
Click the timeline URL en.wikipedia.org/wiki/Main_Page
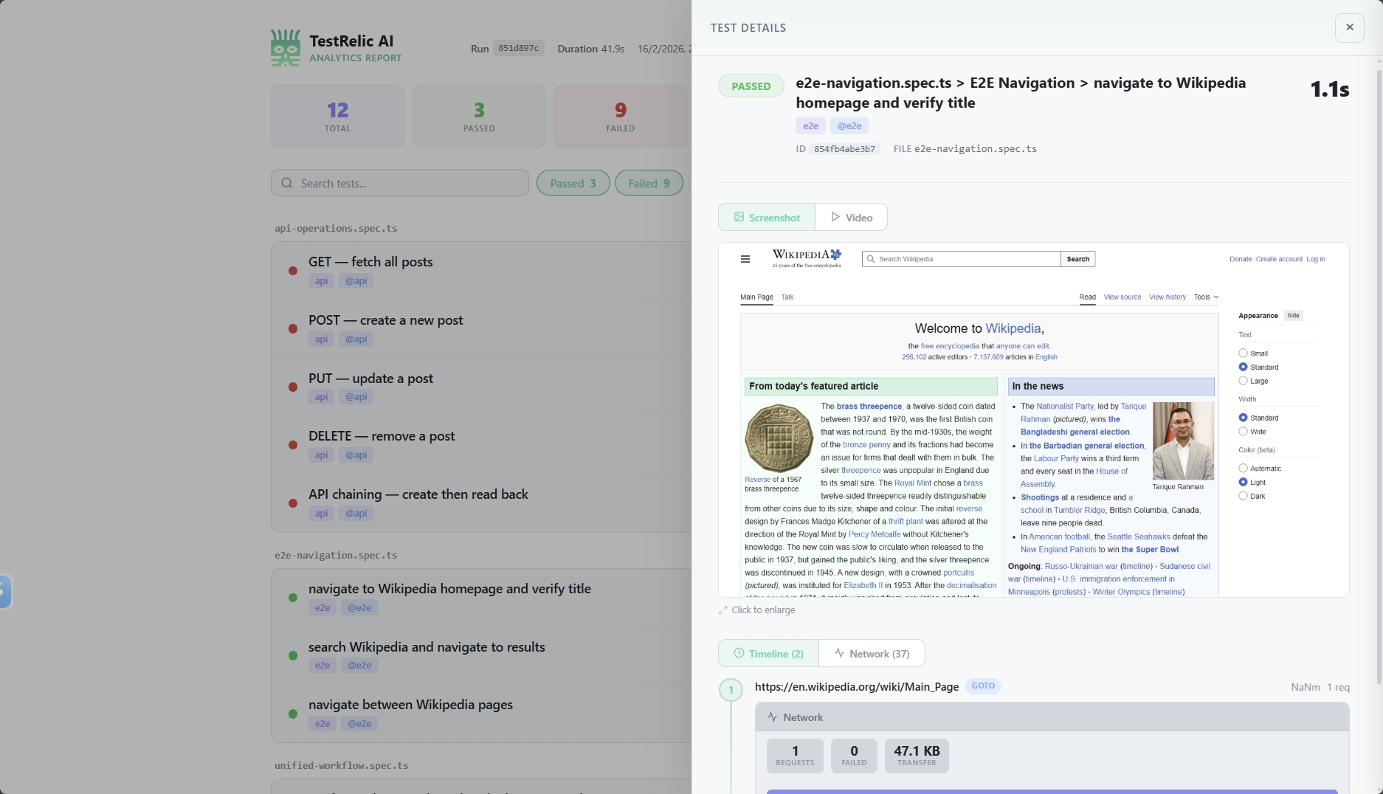[x=857, y=687]
